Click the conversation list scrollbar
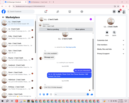 coord(36,37)
